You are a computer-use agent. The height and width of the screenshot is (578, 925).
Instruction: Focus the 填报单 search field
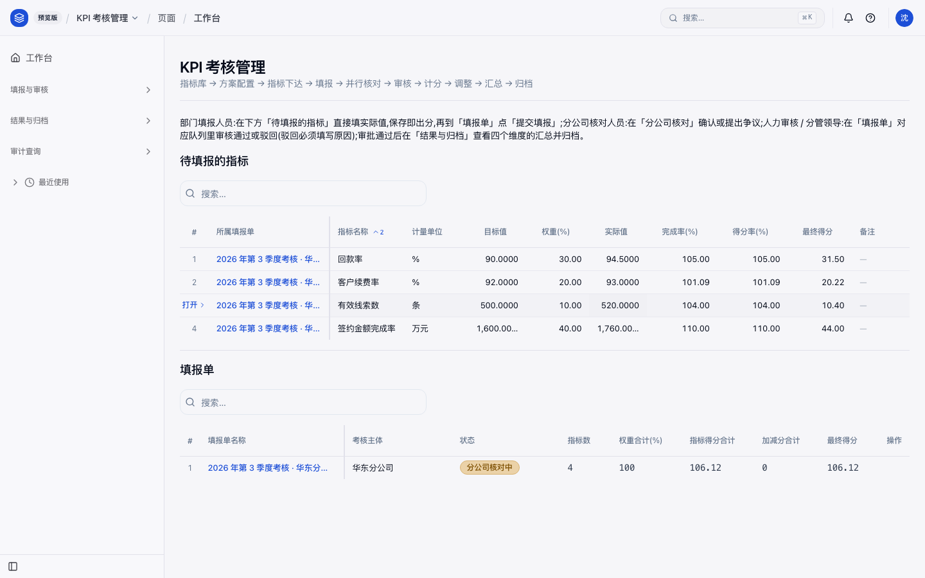coord(303,402)
